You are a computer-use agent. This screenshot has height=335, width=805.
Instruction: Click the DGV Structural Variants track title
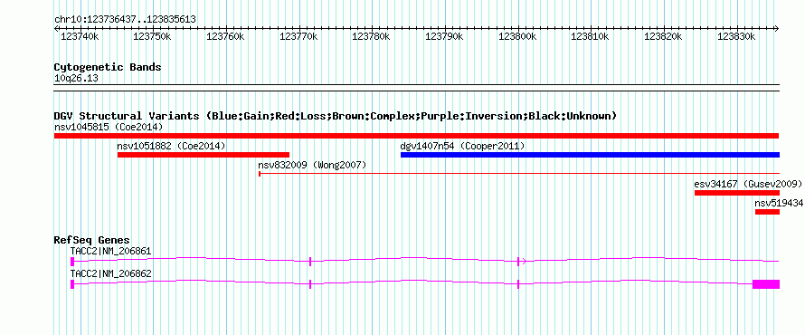[336, 116]
